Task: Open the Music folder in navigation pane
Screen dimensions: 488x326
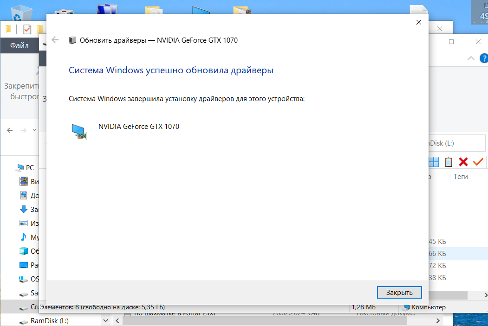Action: click(29, 237)
